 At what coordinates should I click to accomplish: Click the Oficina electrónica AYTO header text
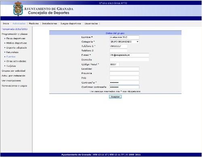tap(113, 3)
